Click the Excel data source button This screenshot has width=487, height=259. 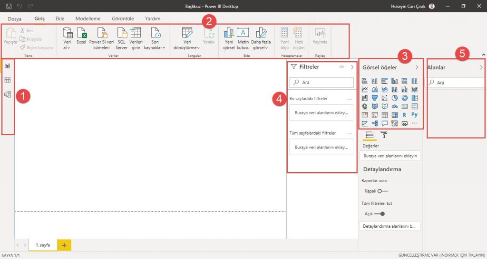(x=81, y=36)
